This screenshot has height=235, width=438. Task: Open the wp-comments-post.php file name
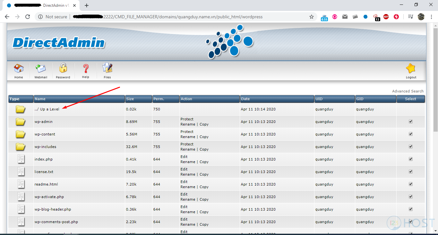(x=56, y=222)
